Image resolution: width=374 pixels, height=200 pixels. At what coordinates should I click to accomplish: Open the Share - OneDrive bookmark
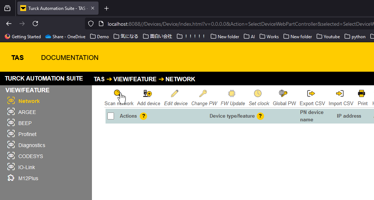click(65, 36)
